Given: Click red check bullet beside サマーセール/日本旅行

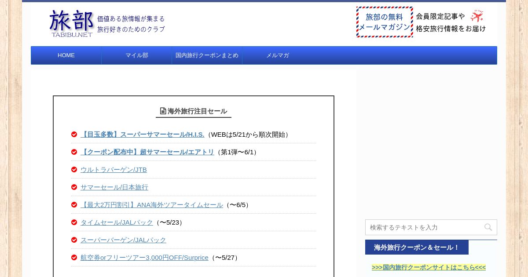Looking at the screenshot, I should (x=74, y=187).
